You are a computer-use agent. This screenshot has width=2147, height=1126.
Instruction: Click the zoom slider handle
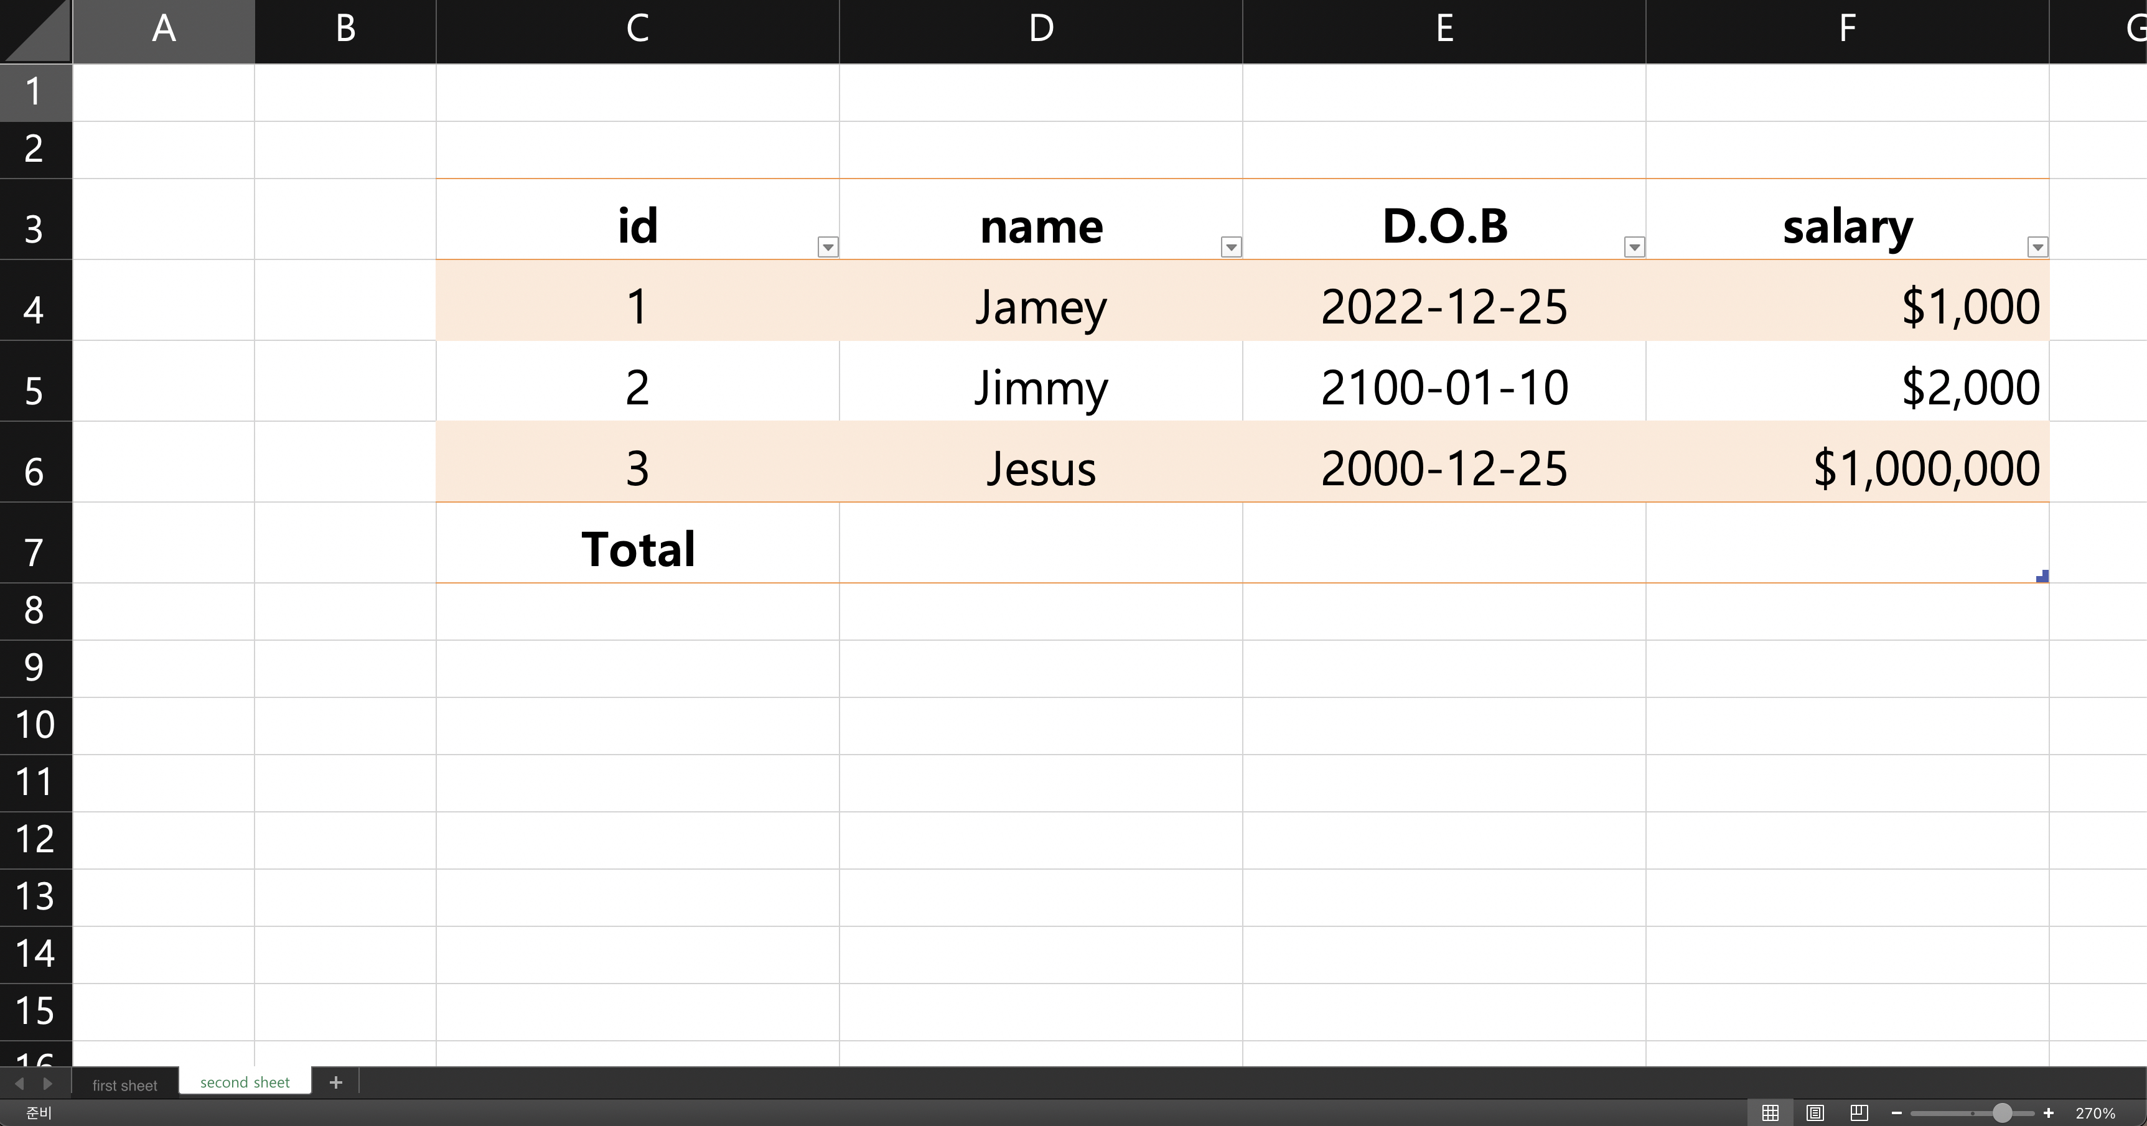[2002, 1113]
